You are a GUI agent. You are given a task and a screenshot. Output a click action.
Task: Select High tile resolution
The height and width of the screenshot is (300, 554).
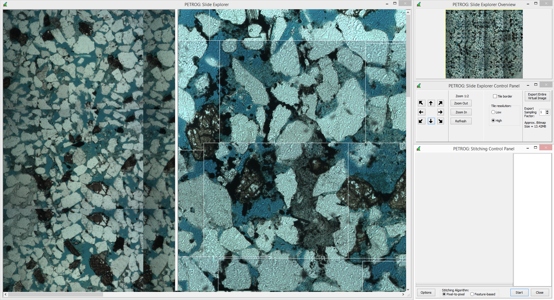tap(493, 121)
